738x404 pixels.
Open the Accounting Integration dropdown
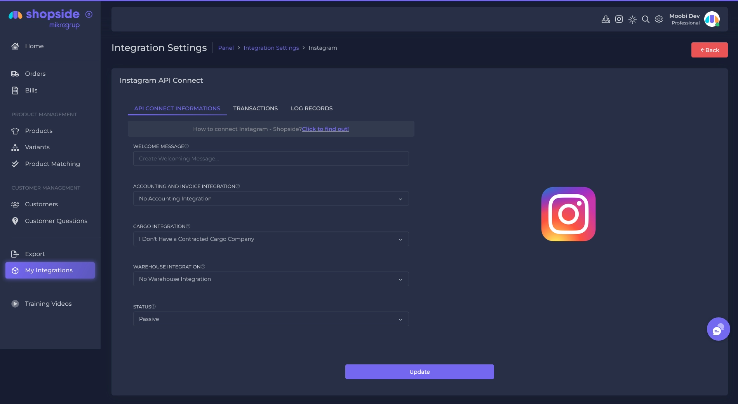point(271,199)
